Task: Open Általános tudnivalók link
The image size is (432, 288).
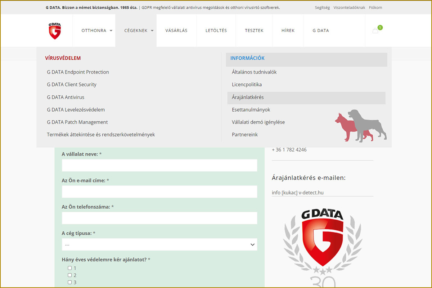Action: click(x=254, y=72)
